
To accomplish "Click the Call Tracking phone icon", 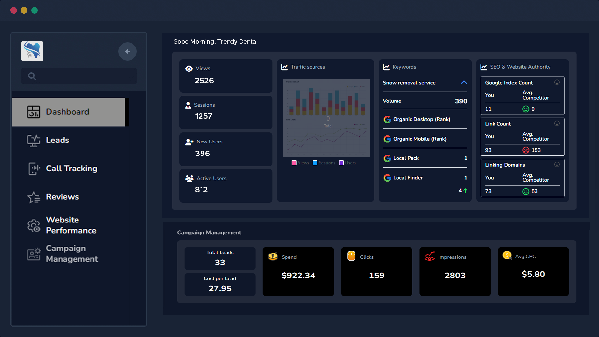I will coord(34,169).
